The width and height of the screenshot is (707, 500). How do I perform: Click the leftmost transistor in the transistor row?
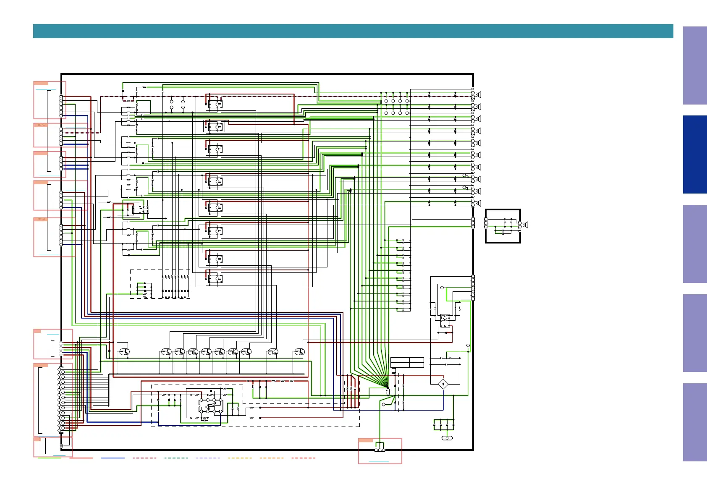[125, 352]
